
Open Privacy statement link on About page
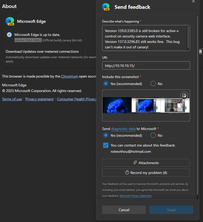click(x=39, y=99)
